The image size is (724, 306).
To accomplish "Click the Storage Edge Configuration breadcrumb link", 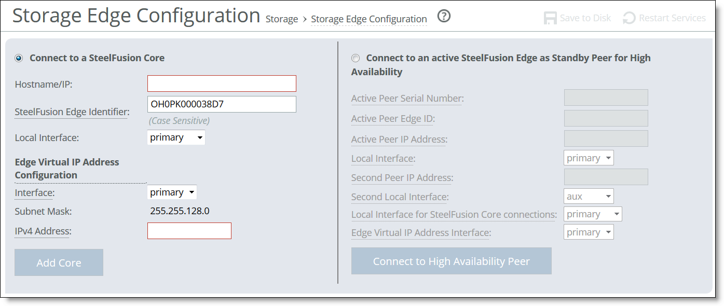I will (369, 19).
